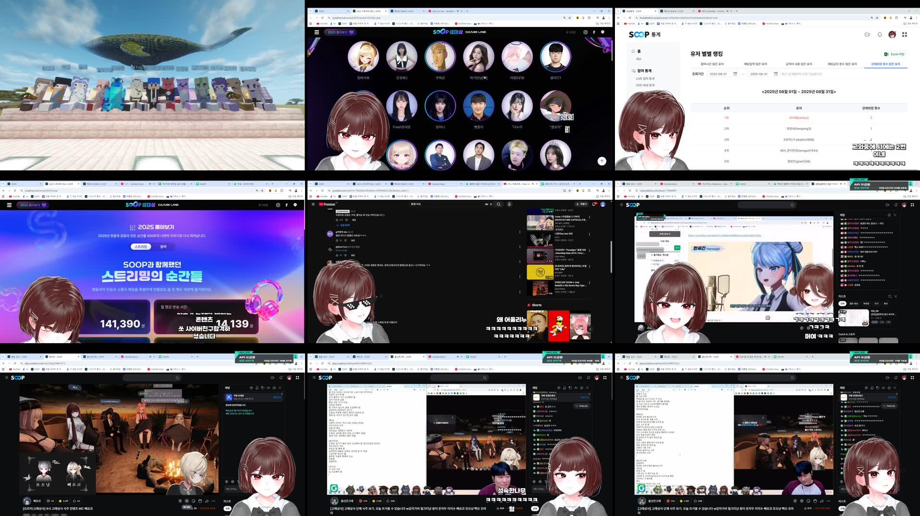Open the notification bell on SOOP 통계
The width and height of the screenshot is (920, 516).
coord(879,35)
